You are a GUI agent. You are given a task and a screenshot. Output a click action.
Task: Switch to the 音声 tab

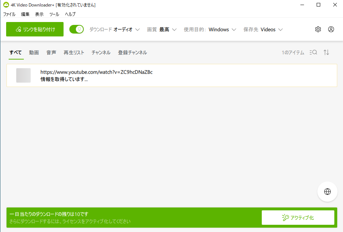[51, 52]
